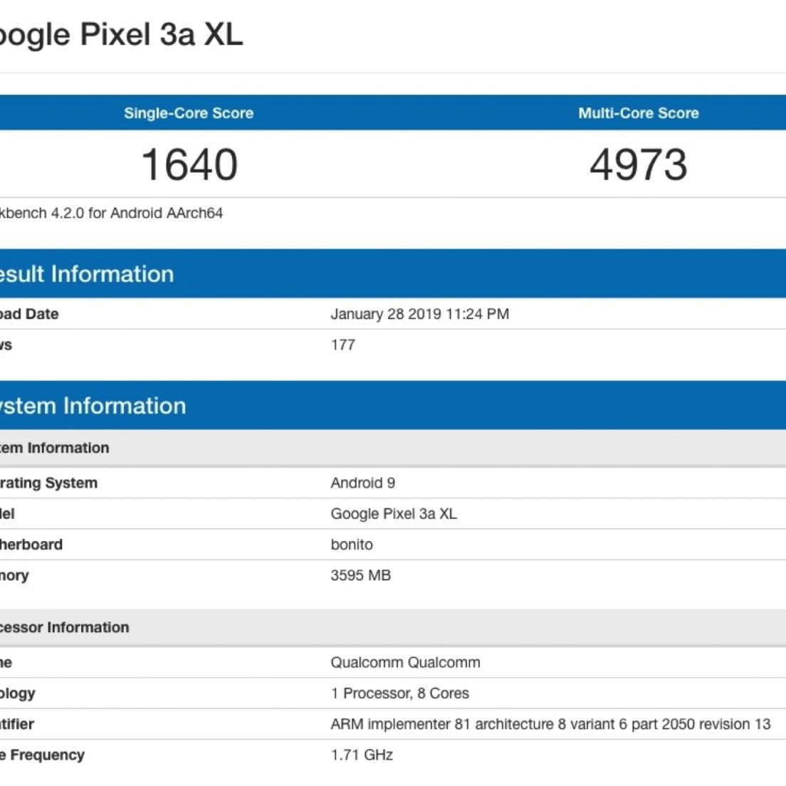Click the Operating System row label
Viewport: 786px width, 786px height.
(x=48, y=483)
